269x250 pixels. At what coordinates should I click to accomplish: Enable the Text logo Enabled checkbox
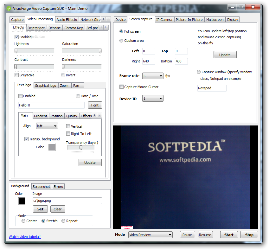pyautogui.click(x=20, y=96)
